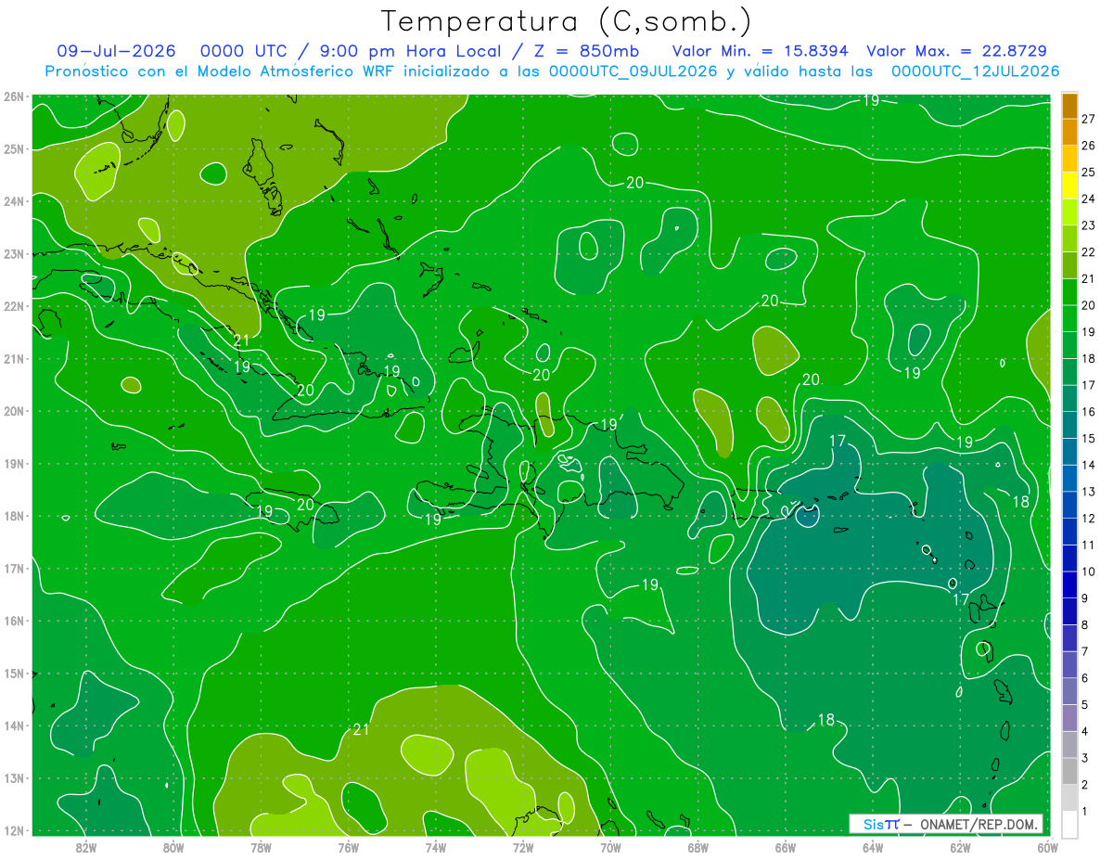Select the "15N" latitude label
This screenshot has height=860, width=1113.
13,673
